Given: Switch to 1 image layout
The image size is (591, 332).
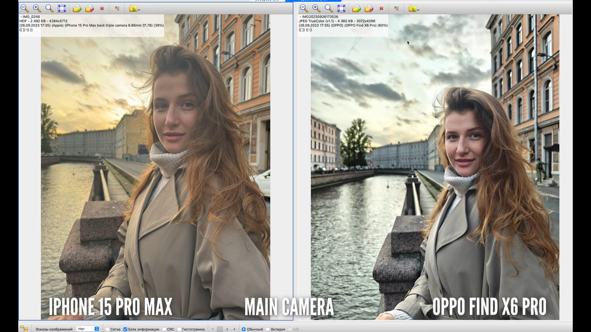Looking at the screenshot, I should 213,329.
